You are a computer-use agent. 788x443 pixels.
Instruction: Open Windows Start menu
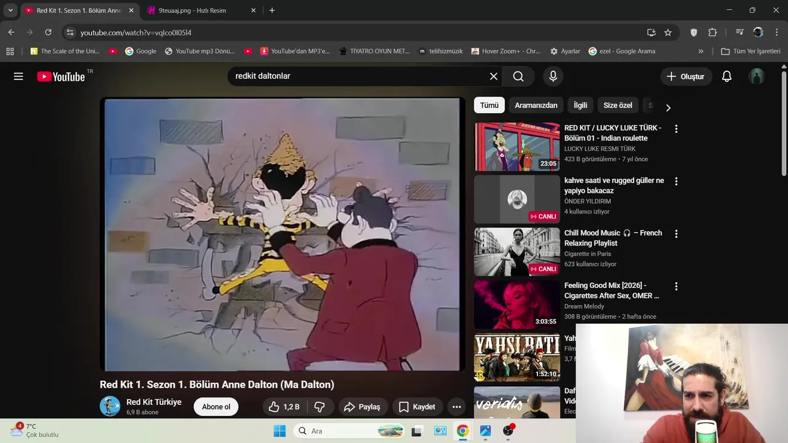point(279,431)
